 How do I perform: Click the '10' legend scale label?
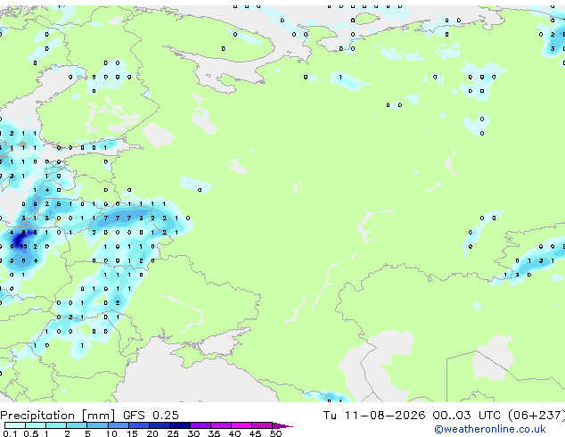pyautogui.click(x=111, y=433)
